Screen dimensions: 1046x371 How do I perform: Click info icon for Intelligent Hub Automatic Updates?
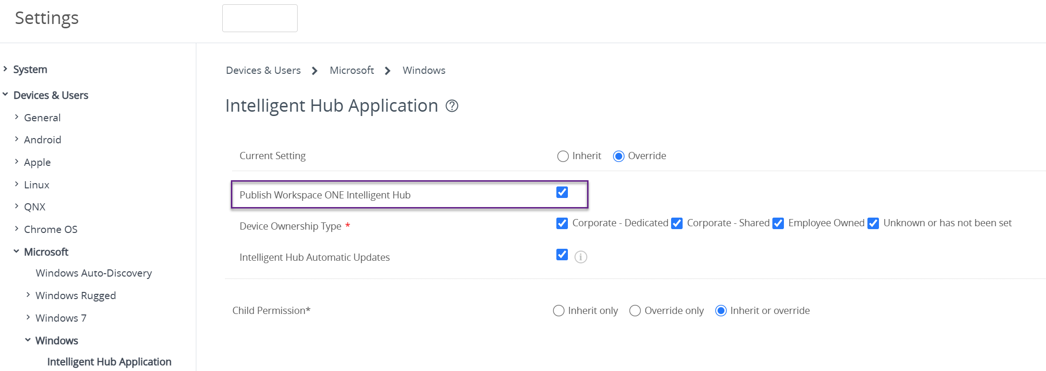(581, 257)
